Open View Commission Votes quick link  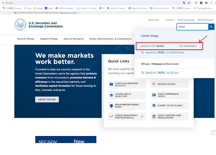coord(169,95)
